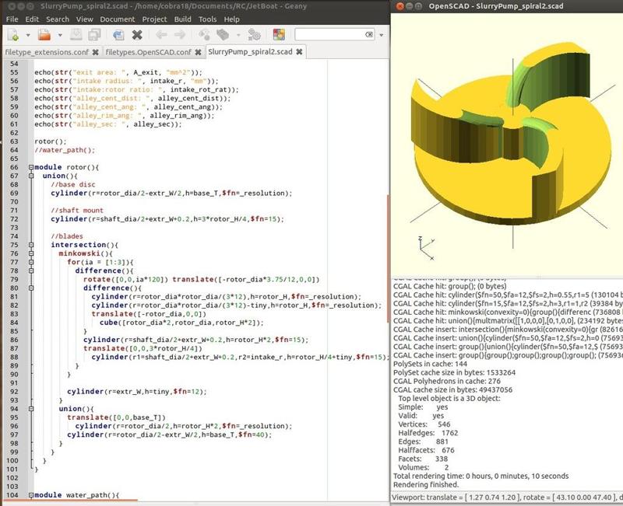Click the Navigate back arrow icon
Screen dimensions: 623x506
coord(160,35)
